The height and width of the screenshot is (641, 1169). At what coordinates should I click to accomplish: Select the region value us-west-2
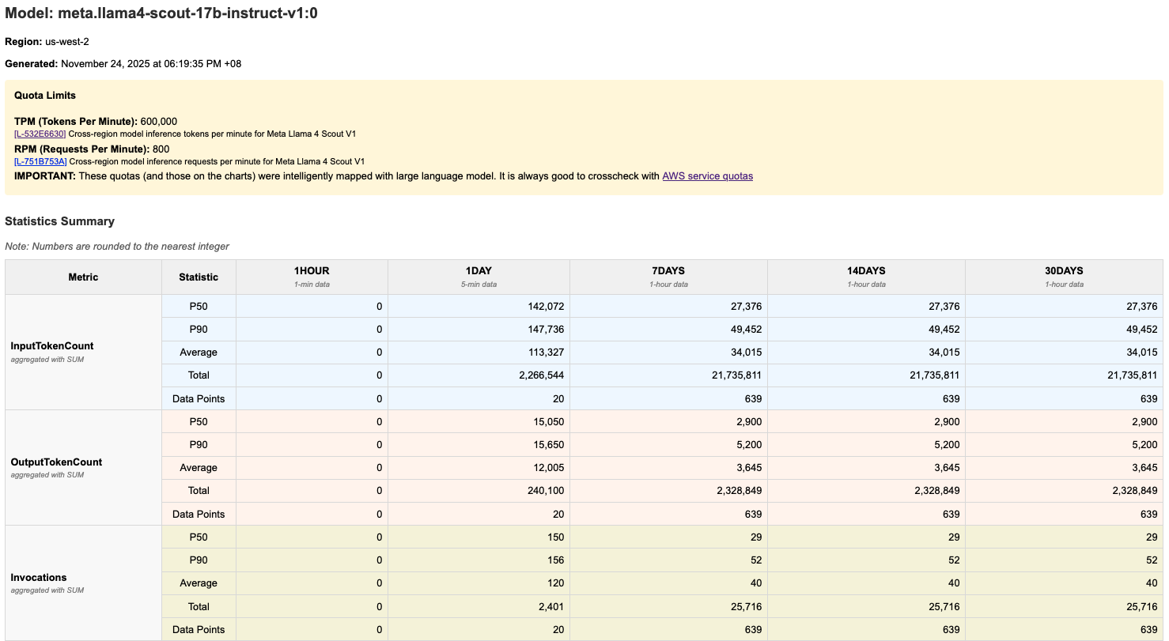(x=67, y=42)
